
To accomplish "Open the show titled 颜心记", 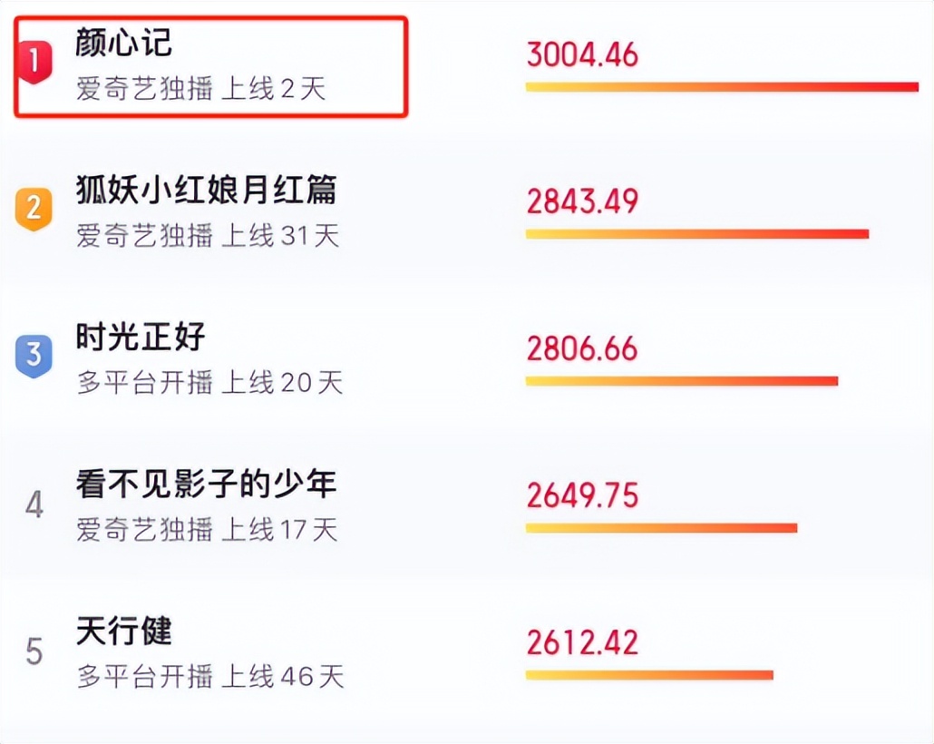I will coord(124,43).
